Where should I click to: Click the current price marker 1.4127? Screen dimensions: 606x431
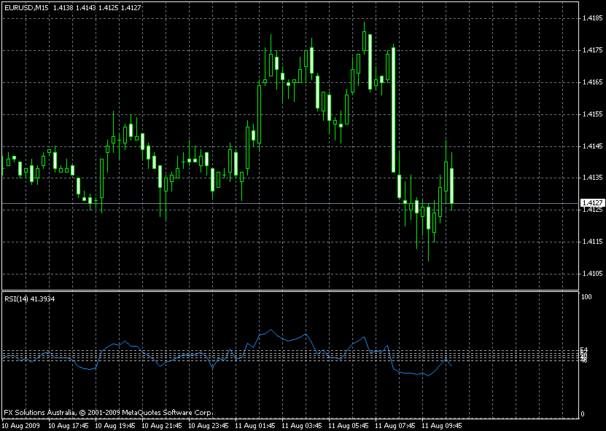coord(592,202)
